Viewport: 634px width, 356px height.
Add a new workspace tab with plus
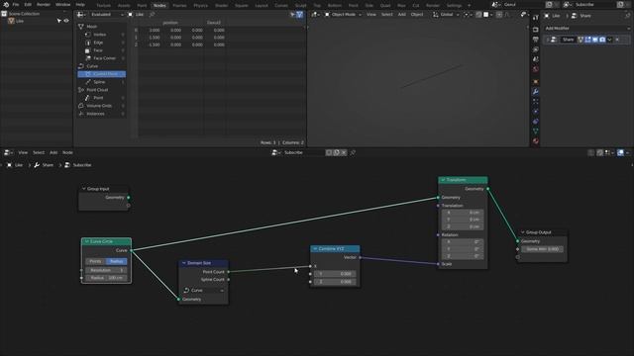click(x=469, y=5)
